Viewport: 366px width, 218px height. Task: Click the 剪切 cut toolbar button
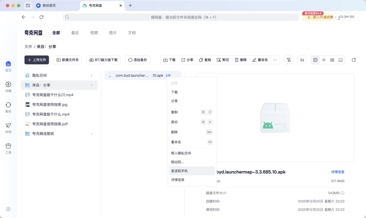pyautogui.click(x=223, y=60)
